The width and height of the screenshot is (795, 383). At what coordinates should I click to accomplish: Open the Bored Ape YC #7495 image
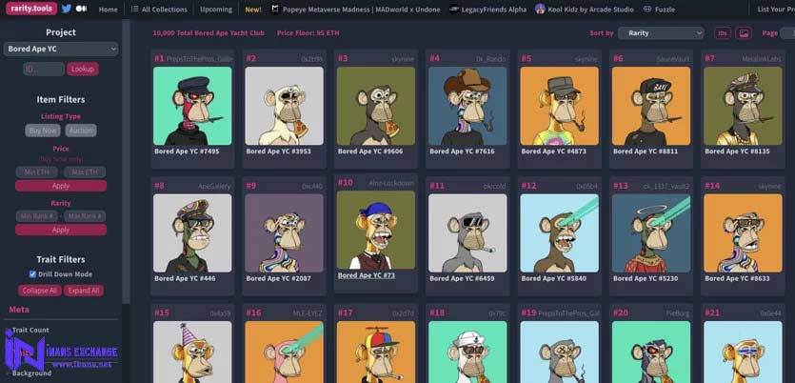pyautogui.click(x=192, y=106)
